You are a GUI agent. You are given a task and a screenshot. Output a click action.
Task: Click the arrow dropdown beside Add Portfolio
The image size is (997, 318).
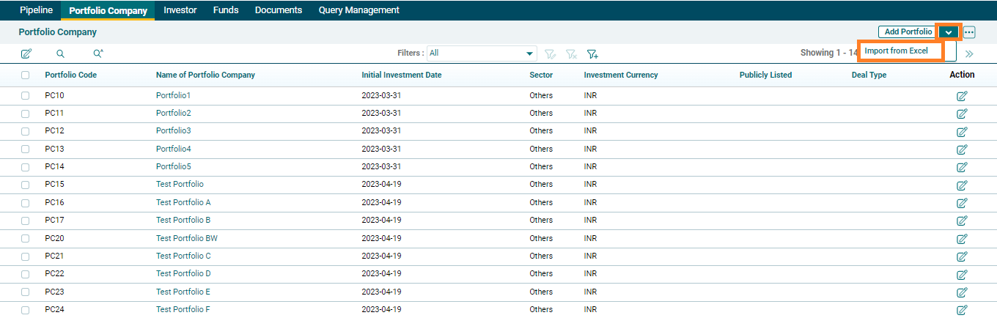point(949,32)
